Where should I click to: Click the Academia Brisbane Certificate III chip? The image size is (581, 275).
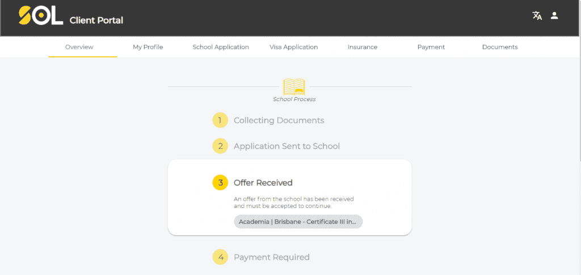pos(298,222)
